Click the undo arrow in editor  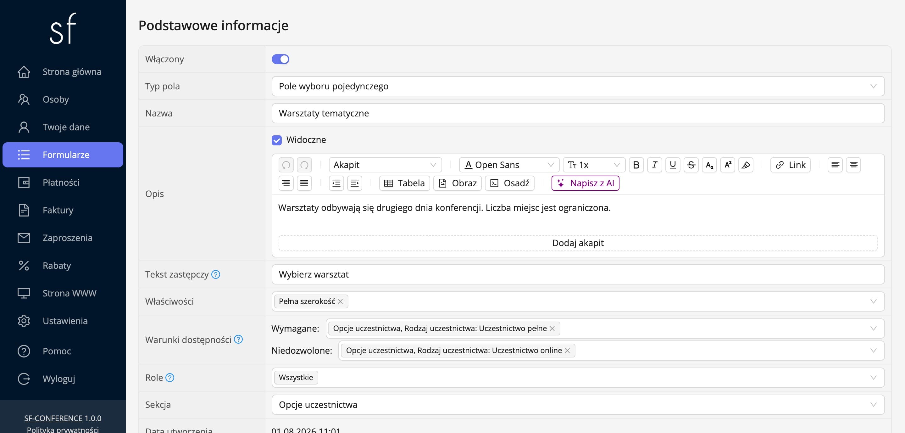(x=286, y=165)
